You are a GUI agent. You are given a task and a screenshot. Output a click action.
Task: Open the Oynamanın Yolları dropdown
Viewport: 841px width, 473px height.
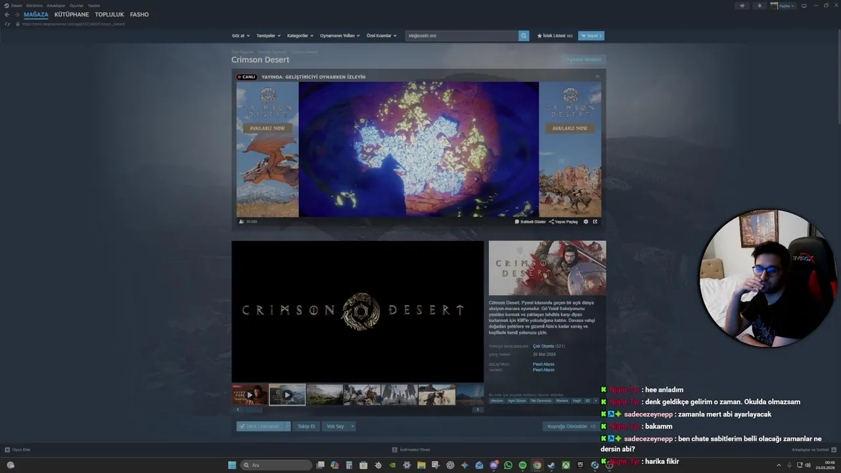(340, 35)
